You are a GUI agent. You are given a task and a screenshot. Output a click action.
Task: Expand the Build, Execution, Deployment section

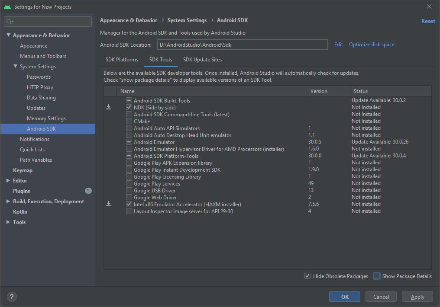(8, 201)
